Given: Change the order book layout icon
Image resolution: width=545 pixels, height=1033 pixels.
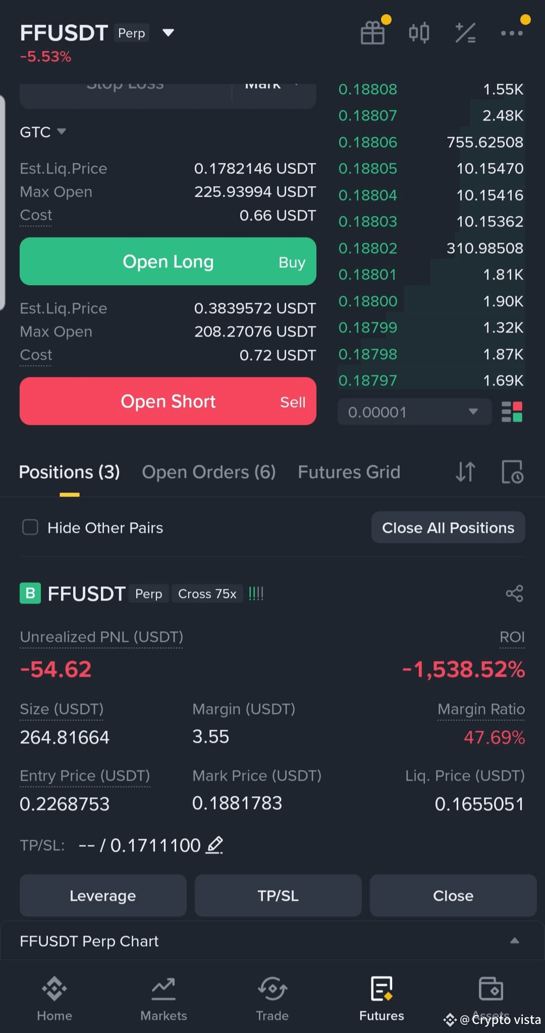Looking at the screenshot, I should click(512, 412).
